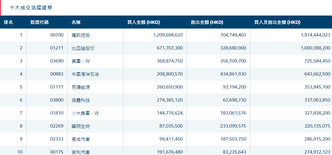Click buy amount 260,650,900
The image size is (332, 155).
[x=170, y=87]
